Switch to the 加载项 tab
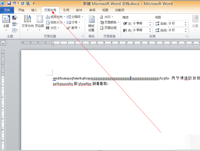 tap(120, 10)
